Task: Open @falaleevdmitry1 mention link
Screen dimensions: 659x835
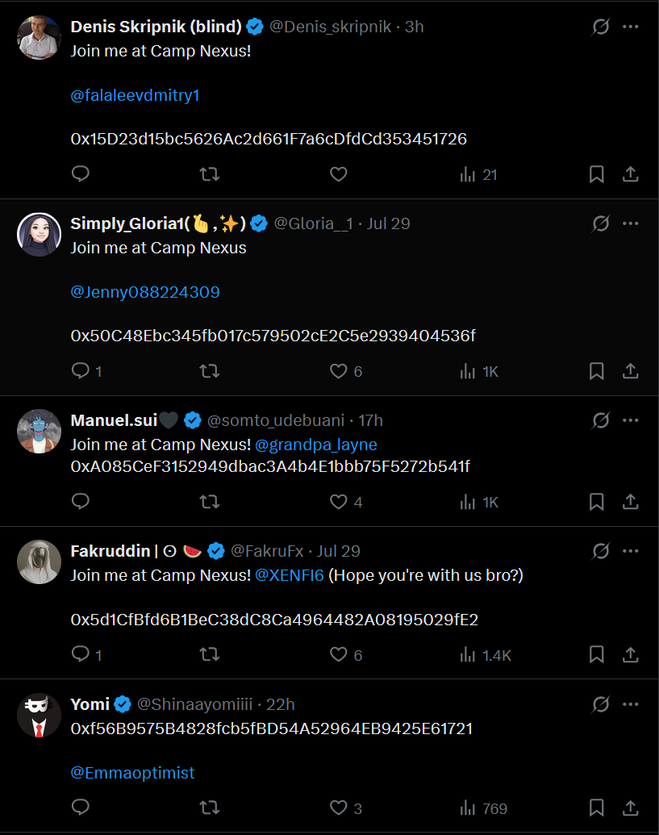Action: coord(135,95)
